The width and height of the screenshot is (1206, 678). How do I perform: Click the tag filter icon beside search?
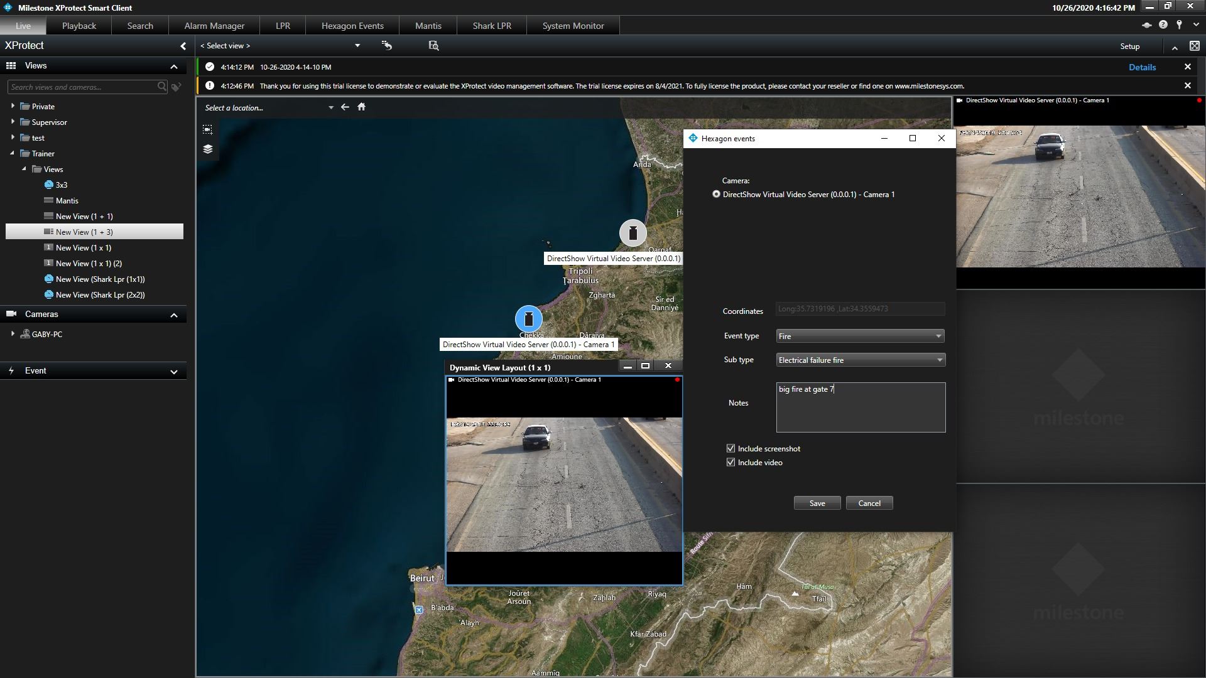coord(177,87)
